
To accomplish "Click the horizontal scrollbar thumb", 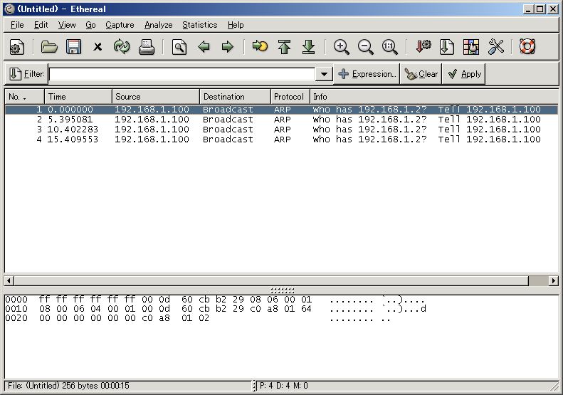I will pyautogui.click(x=271, y=280).
